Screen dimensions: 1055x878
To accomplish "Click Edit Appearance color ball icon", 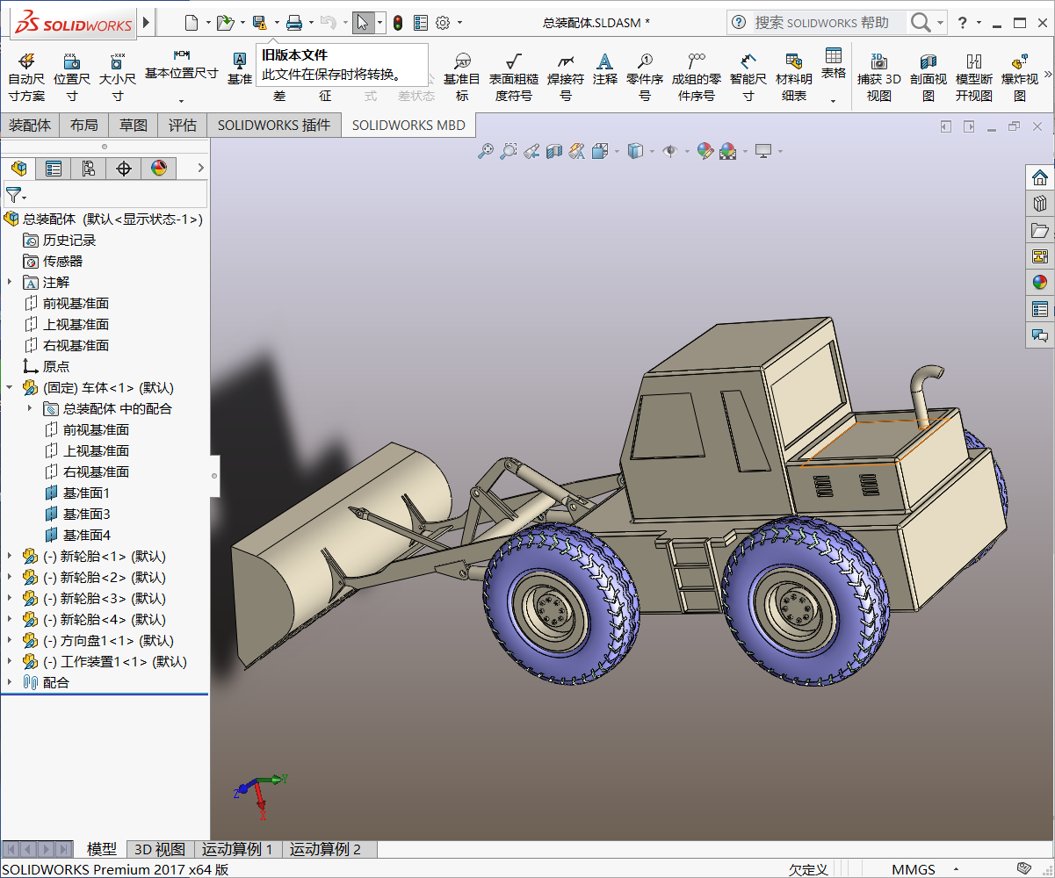I will pos(705,151).
